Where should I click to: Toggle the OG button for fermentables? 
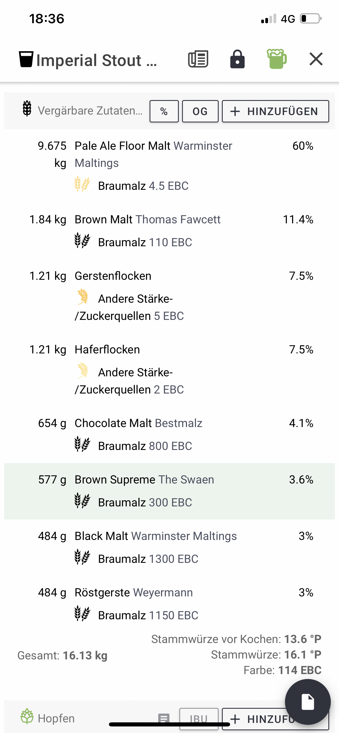200,111
